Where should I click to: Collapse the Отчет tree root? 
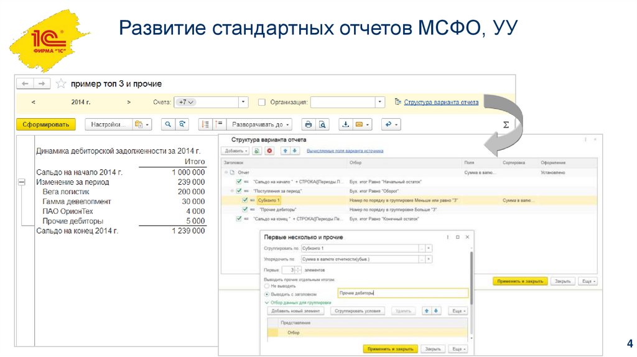pyautogui.click(x=226, y=172)
